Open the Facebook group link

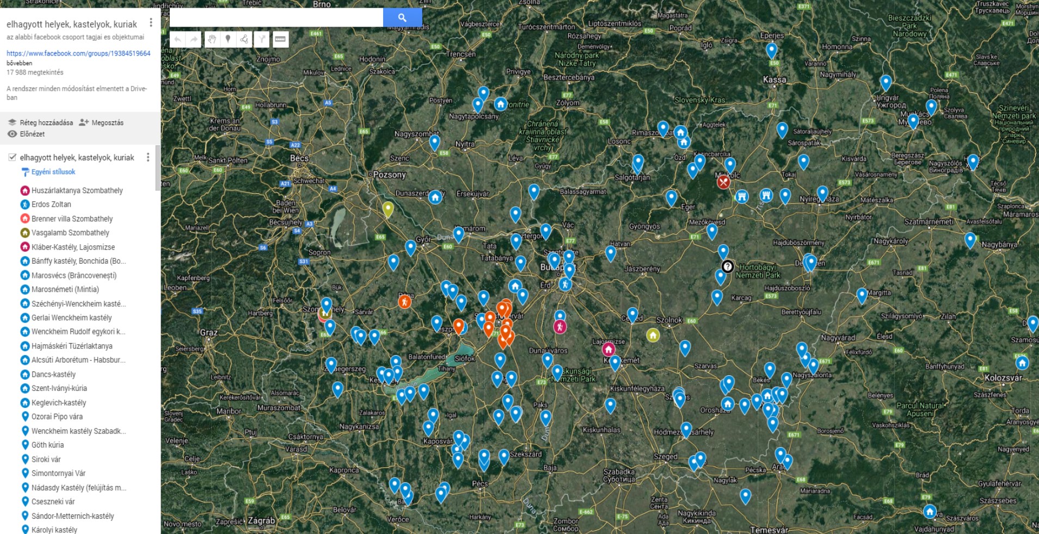[x=78, y=53]
